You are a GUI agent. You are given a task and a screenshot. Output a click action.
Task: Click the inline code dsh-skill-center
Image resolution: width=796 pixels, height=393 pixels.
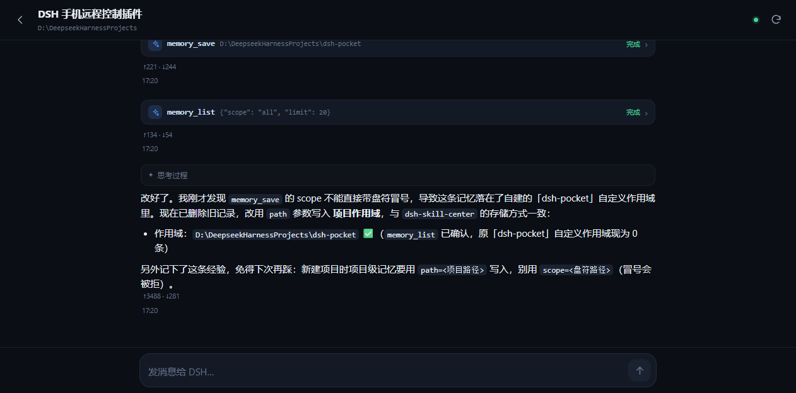[440, 214]
